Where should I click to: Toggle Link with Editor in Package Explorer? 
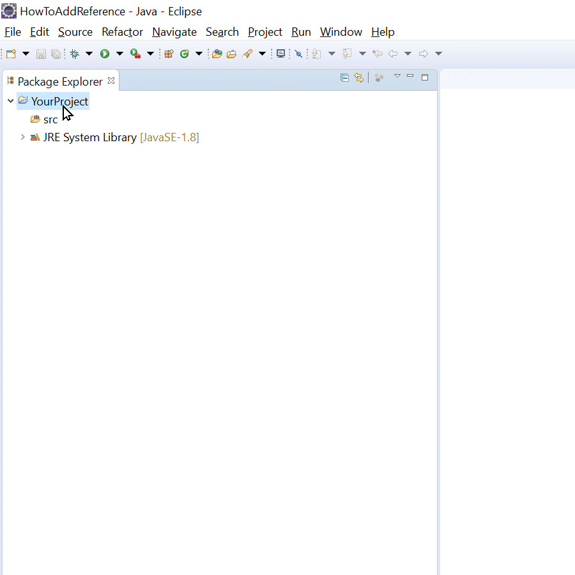[359, 77]
